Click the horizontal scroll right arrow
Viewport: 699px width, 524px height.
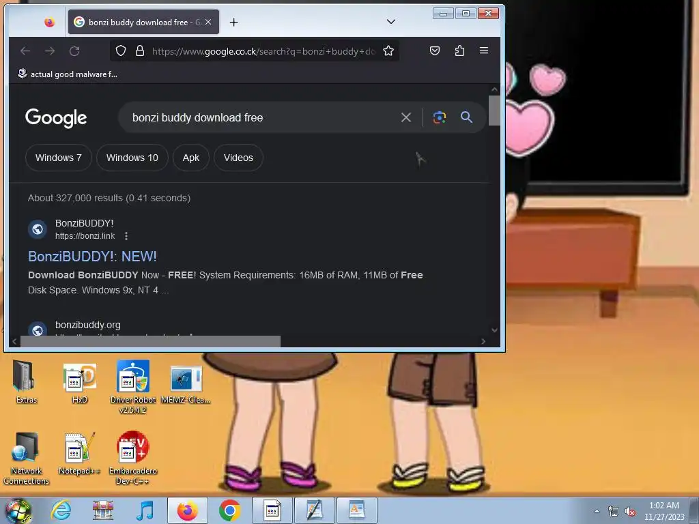[x=483, y=341]
